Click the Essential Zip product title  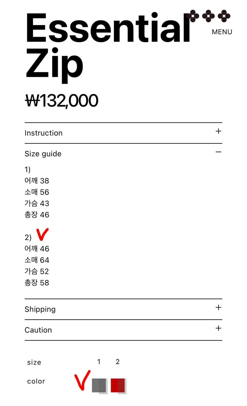[108, 46]
